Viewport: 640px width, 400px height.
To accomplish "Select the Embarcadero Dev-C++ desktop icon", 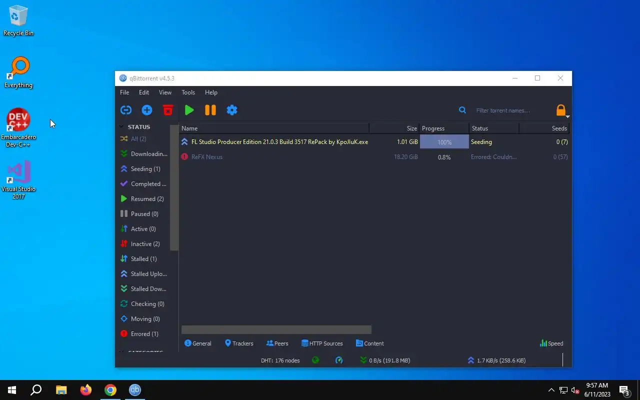I will (18, 128).
